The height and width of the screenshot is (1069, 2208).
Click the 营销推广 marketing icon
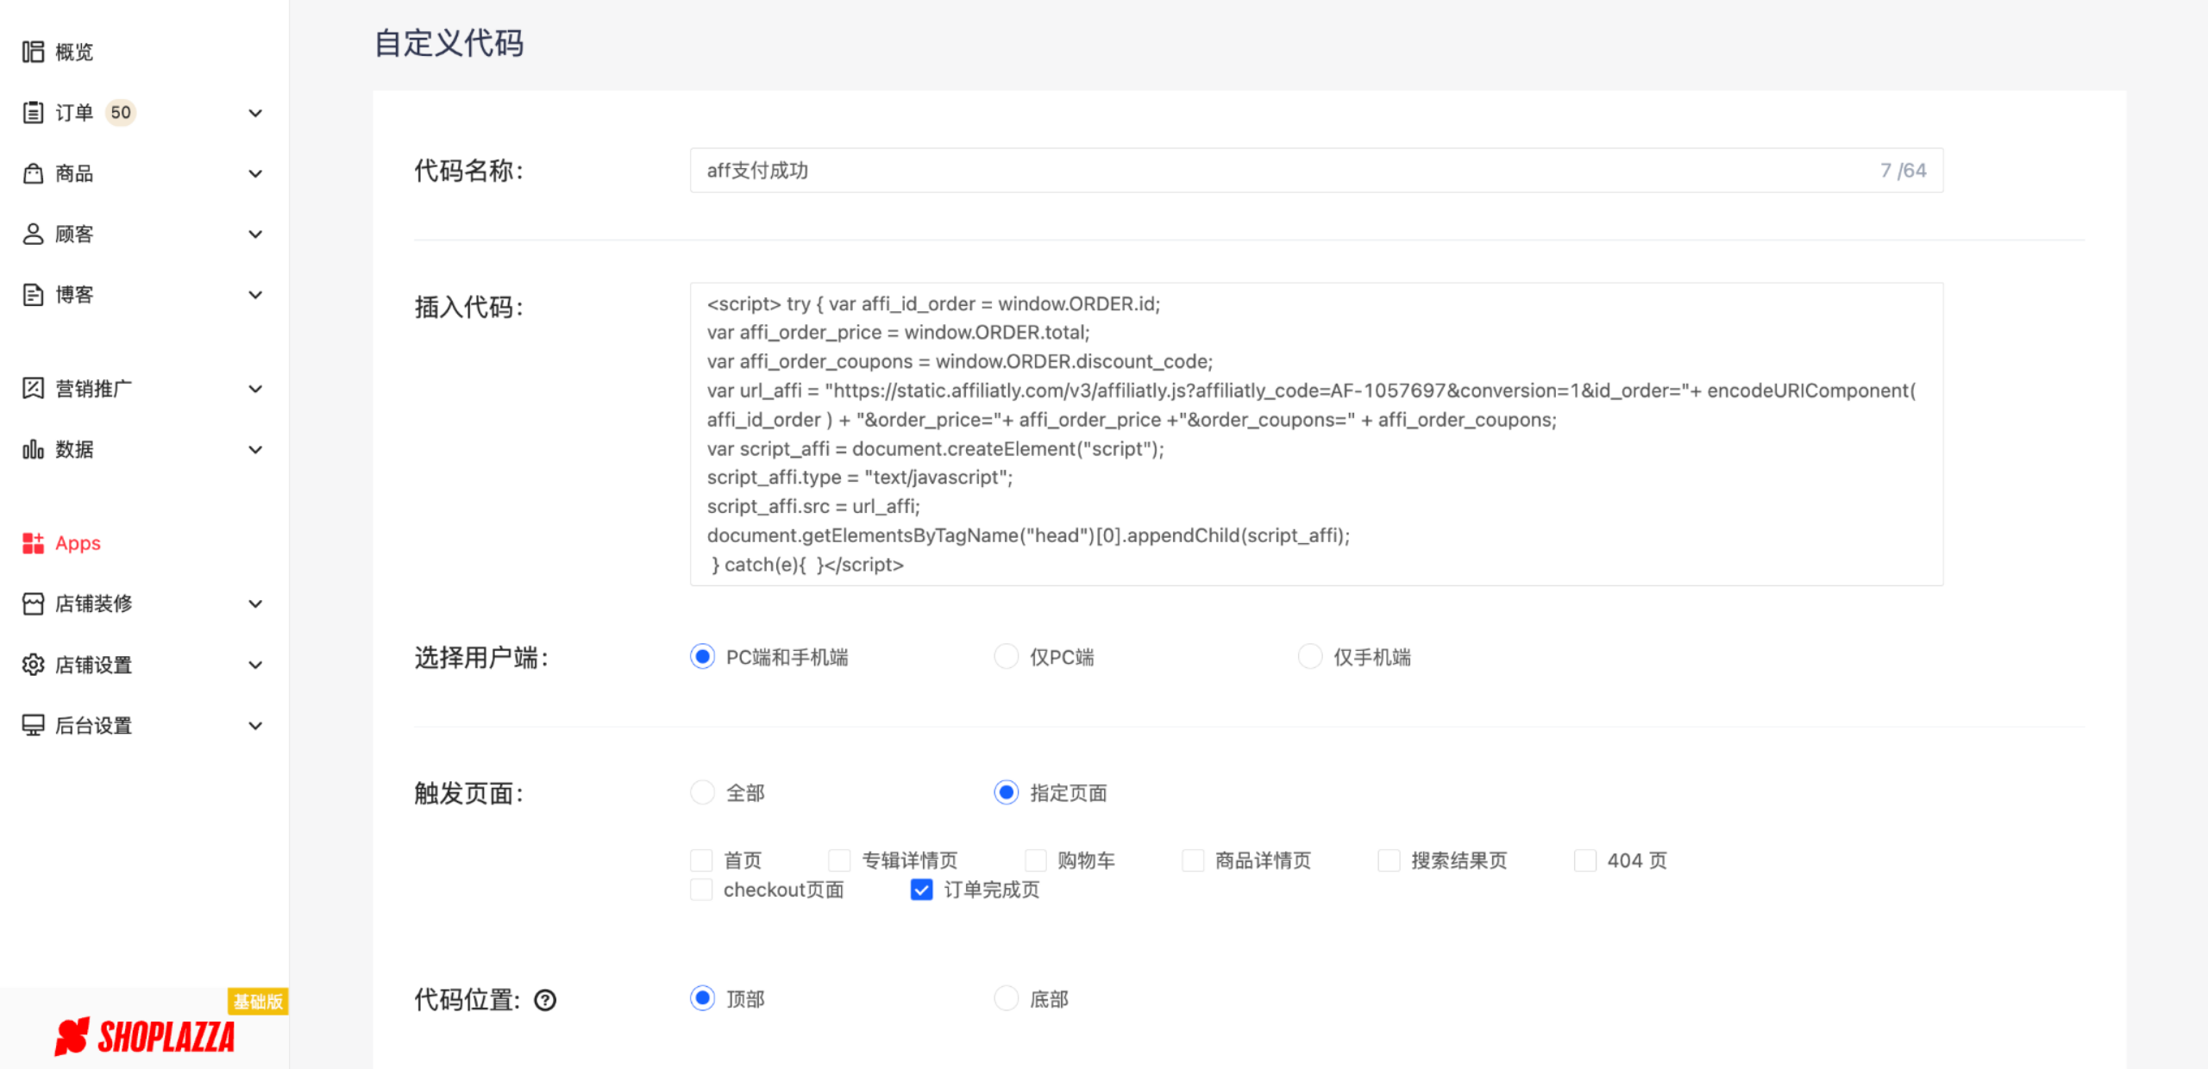(x=33, y=389)
